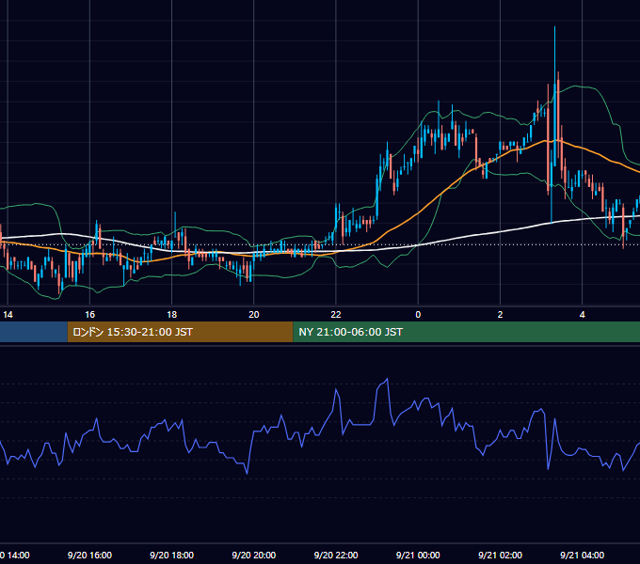The width and height of the screenshot is (640, 564).
Task: Select the blue session bar before London
Action: point(34,332)
